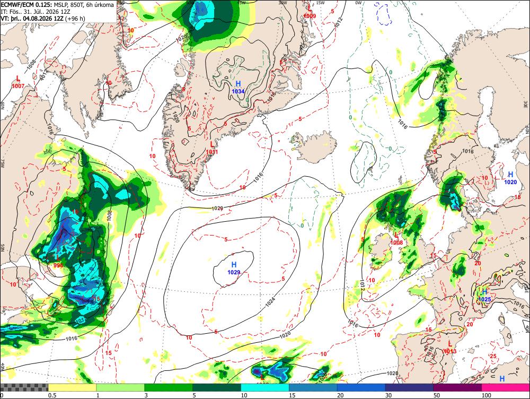The width and height of the screenshot is (530, 399).
Task: Click the legend value label '50'
Action: (437, 395)
